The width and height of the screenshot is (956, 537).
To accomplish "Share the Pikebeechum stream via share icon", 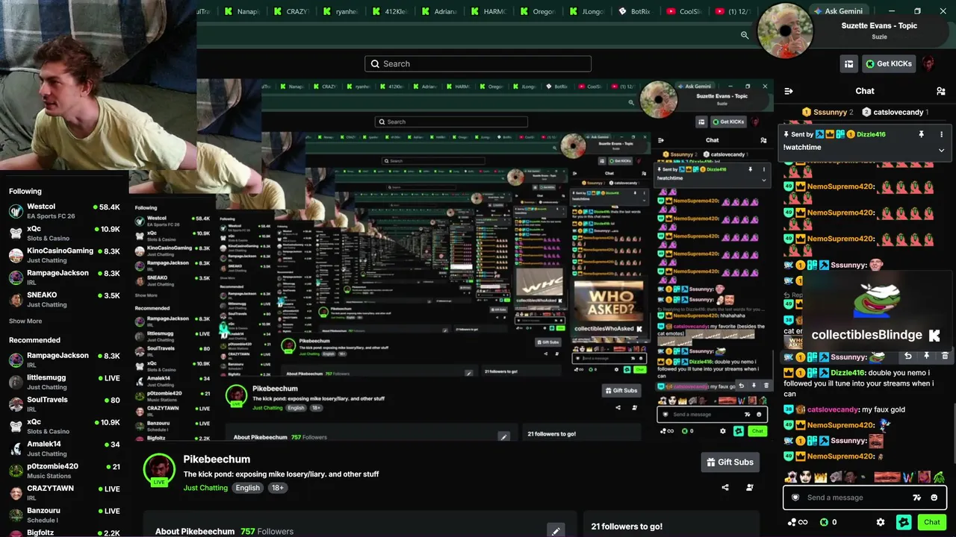I will tap(725, 488).
